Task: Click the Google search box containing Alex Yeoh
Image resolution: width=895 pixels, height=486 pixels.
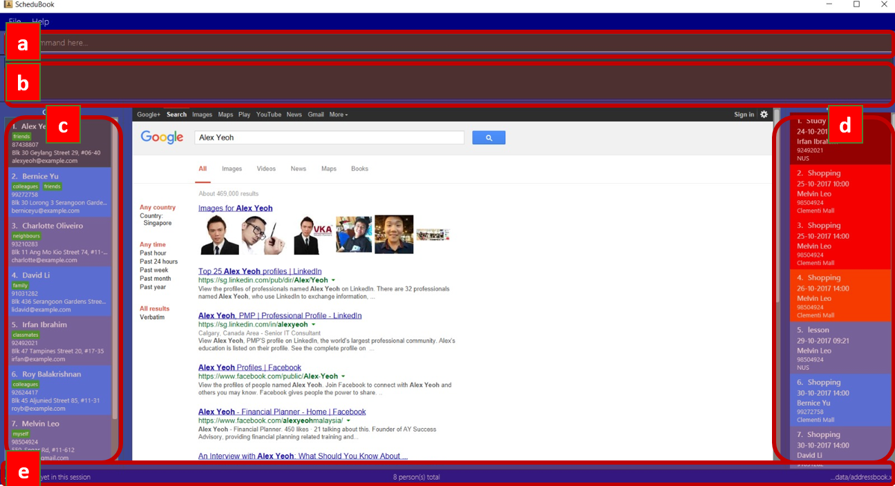Action: pos(329,138)
